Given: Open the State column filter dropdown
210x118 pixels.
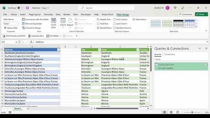Looking at the screenshot, I should [138, 50].
